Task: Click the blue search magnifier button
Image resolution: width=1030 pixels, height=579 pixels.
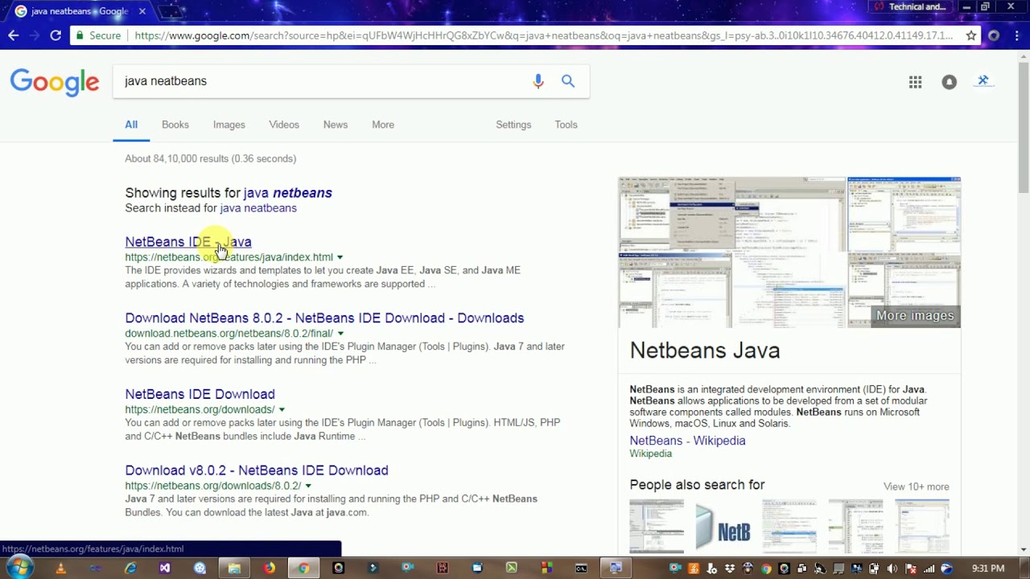Action: click(568, 80)
